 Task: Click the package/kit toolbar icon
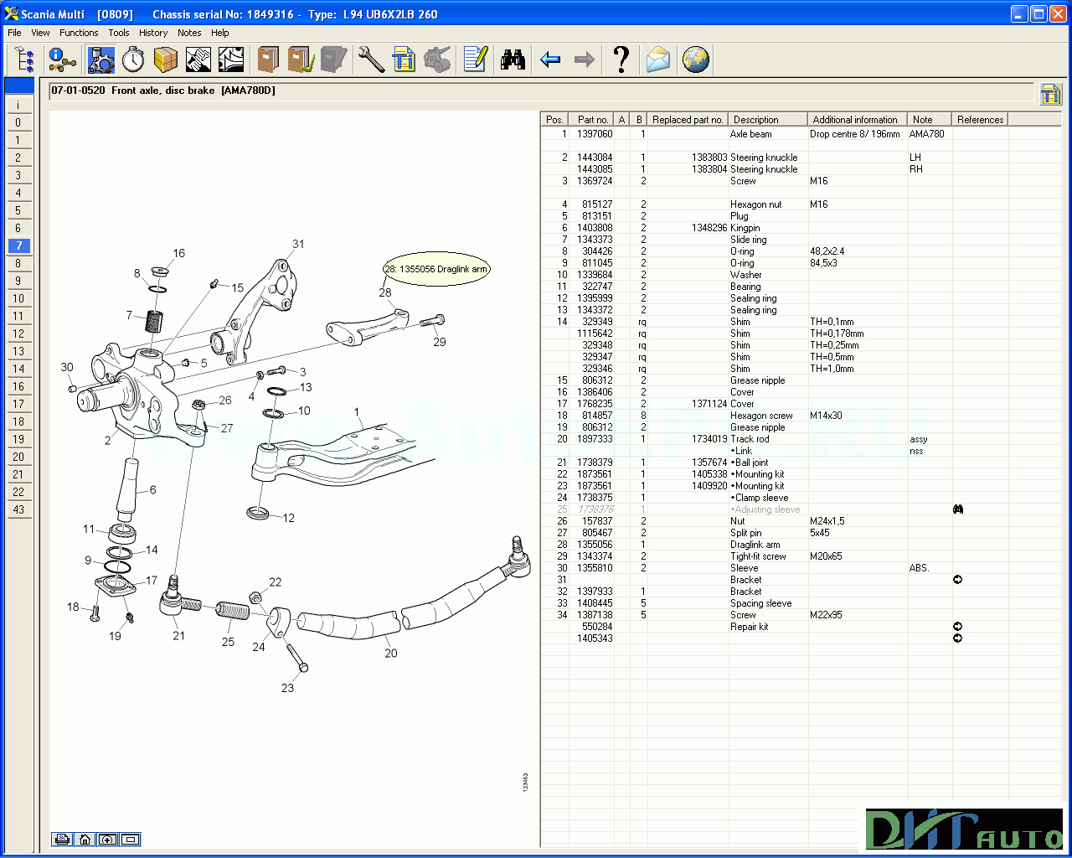165,59
